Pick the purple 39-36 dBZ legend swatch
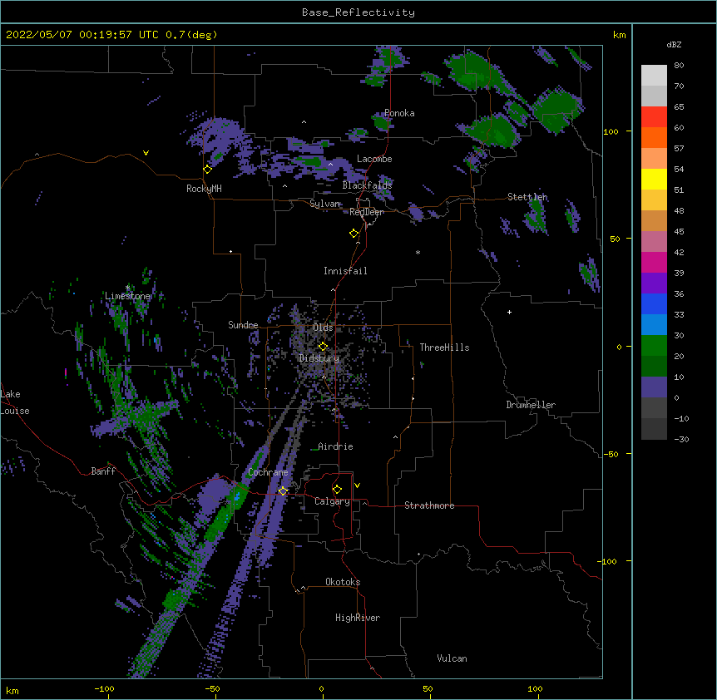This screenshot has height=700, width=717. (x=654, y=283)
